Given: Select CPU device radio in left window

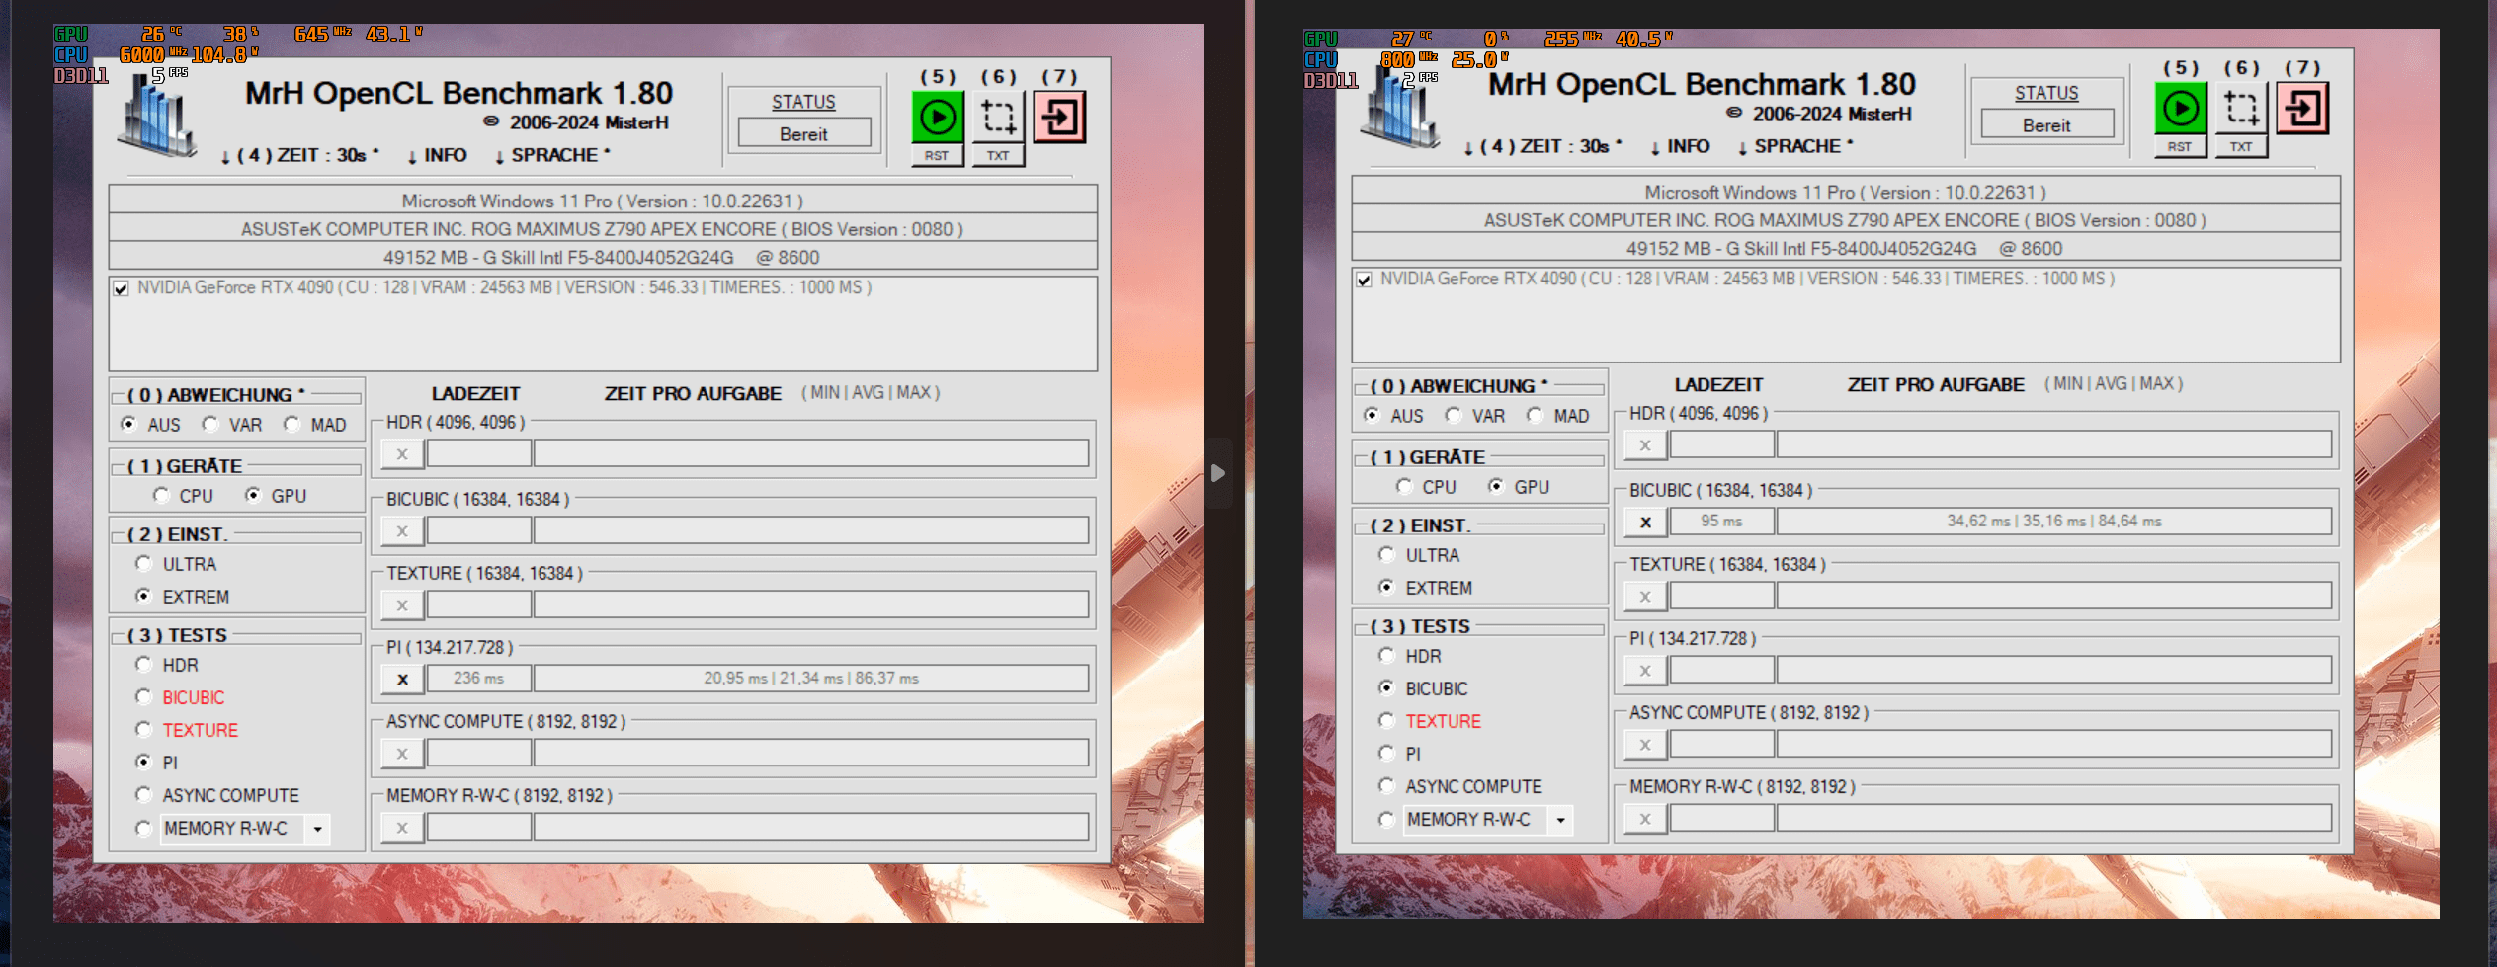Looking at the screenshot, I should click(x=162, y=495).
